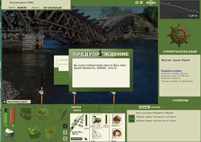Click the РУССКАЯ dialog behind the warning
Image resolution: width=201 pixels, height=142 pixels.
pyautogui.click(x=61, y=70)
